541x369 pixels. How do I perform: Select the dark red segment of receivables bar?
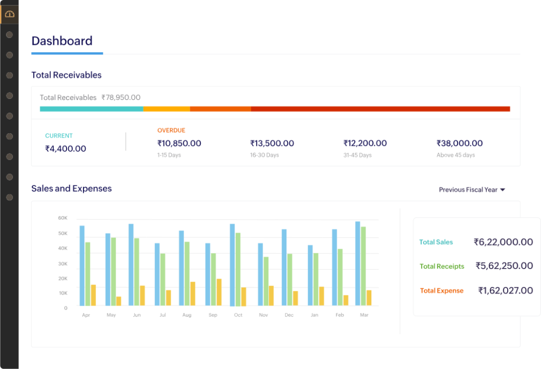pyautogui.click(x=380, y=109)
